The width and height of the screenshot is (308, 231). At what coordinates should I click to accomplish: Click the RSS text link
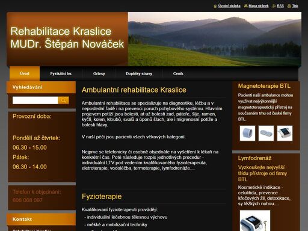pos(280,6)
